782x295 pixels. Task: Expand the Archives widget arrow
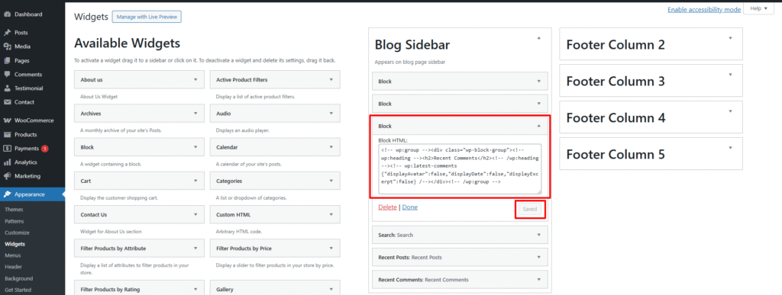[195, 114]
